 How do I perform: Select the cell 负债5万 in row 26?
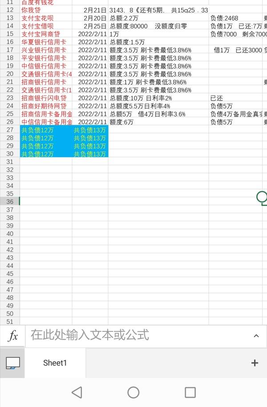(x=236, y=122)
